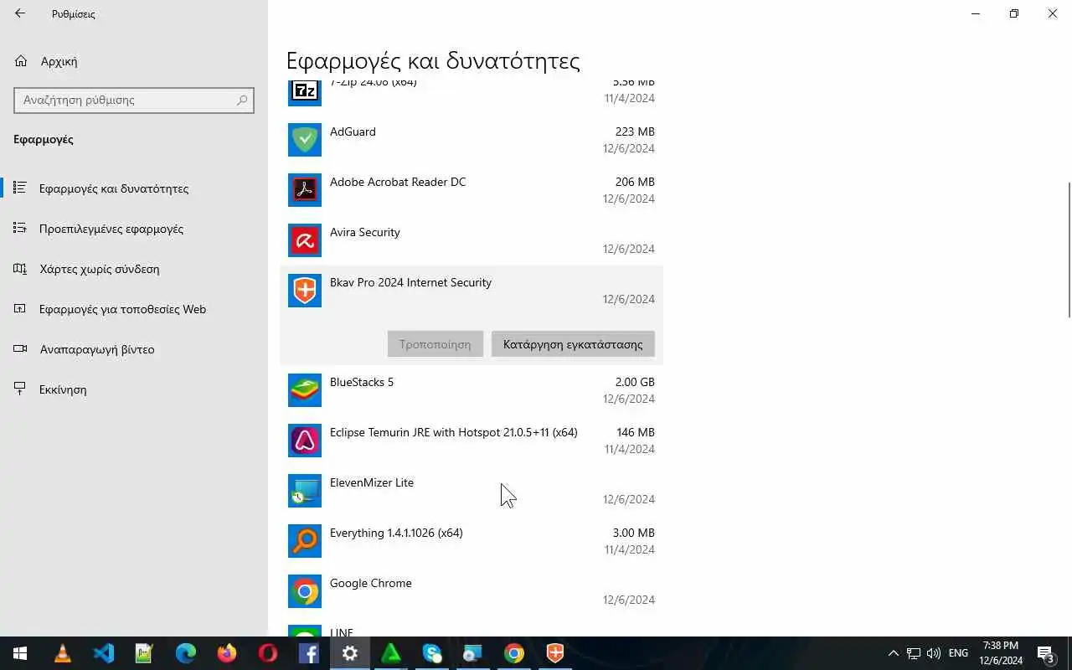Open Προεπιλεγμένες εφαρμογές section
Image resolution: width=1072 pixels, height=670 pixels.
pyautogui.click(x=134, y=229)
